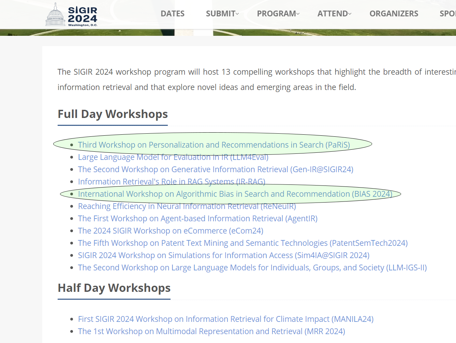Expand the SUBMIT dropdown menu
Image resolution: width=456 pixels, height=343 pixels.
(222, 14)
